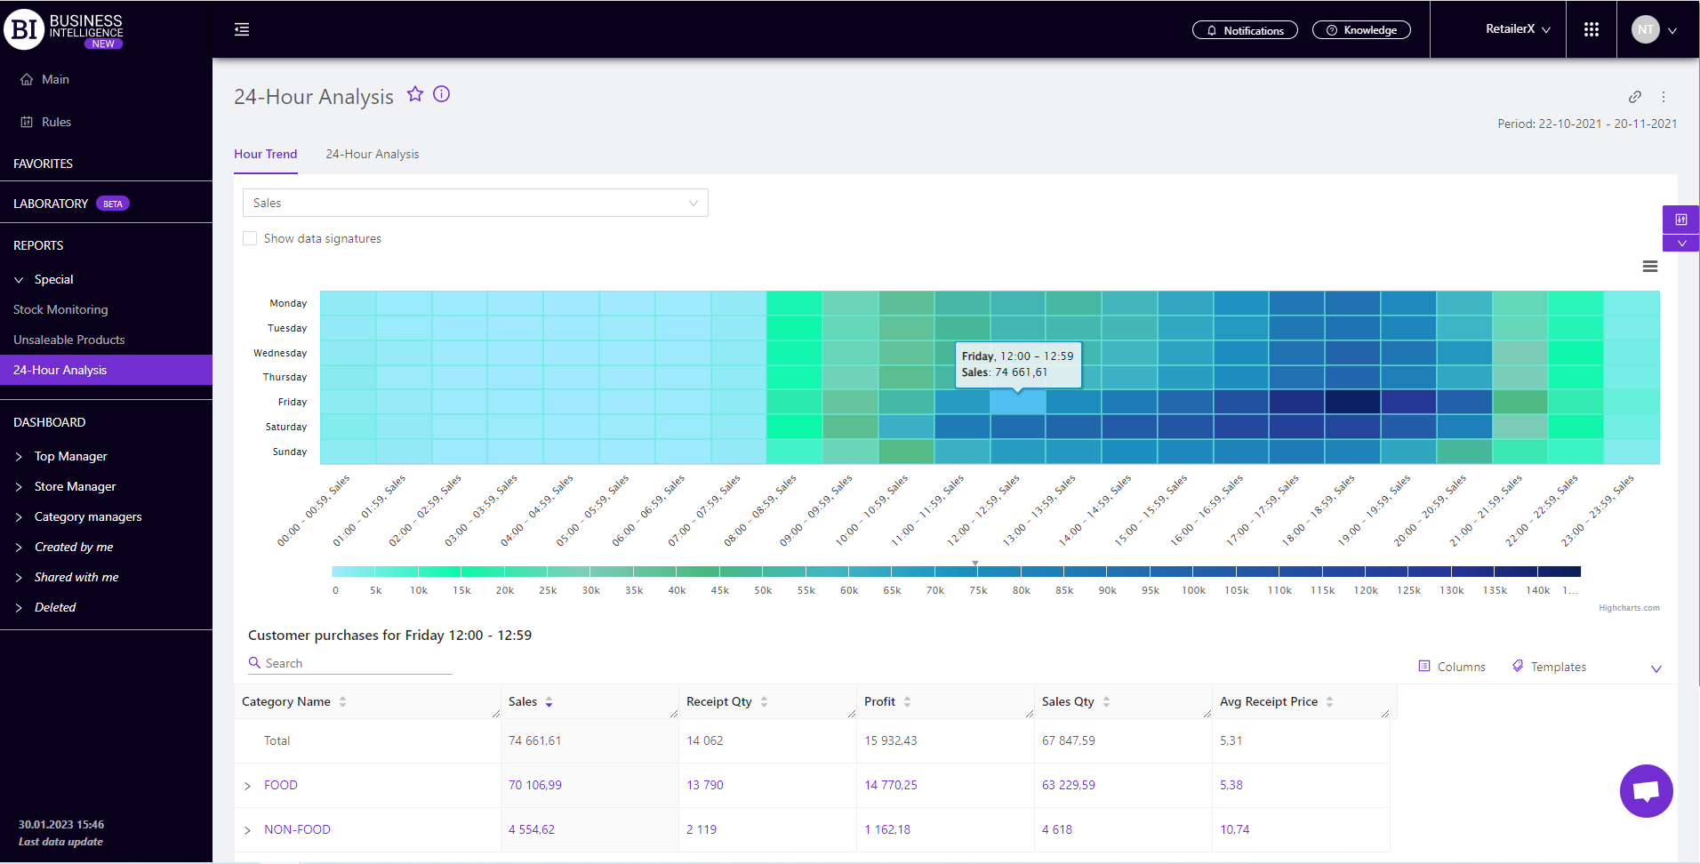Open the purple filter panel icon
Screen dimensions: 1700x864
[x=1680, y=220]
